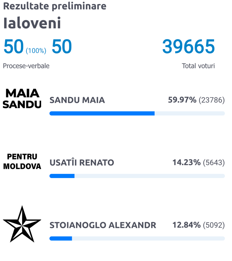This screenshot has height=261, width=232.
Task: Click Sandu Maia's results progress bar
Action: [137, 113]
